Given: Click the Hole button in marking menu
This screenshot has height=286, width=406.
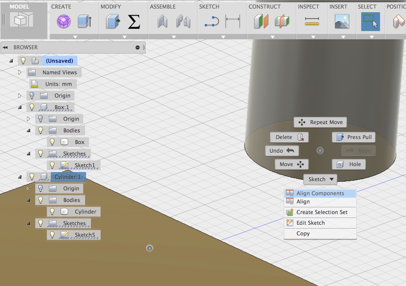Looking at the screenshot, I should (349, 165).
